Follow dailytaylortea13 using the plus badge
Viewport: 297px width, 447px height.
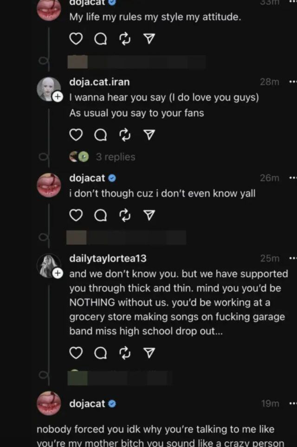click(x=57, y=274)
